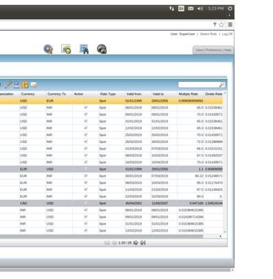Open the gear-with-person module icon
Image resolution: width=273 pixels, height=279 pixels.
(48, 49)
